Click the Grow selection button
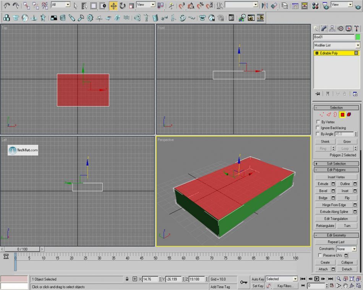Viewport: 363px width, 290px height. point(347,141)
